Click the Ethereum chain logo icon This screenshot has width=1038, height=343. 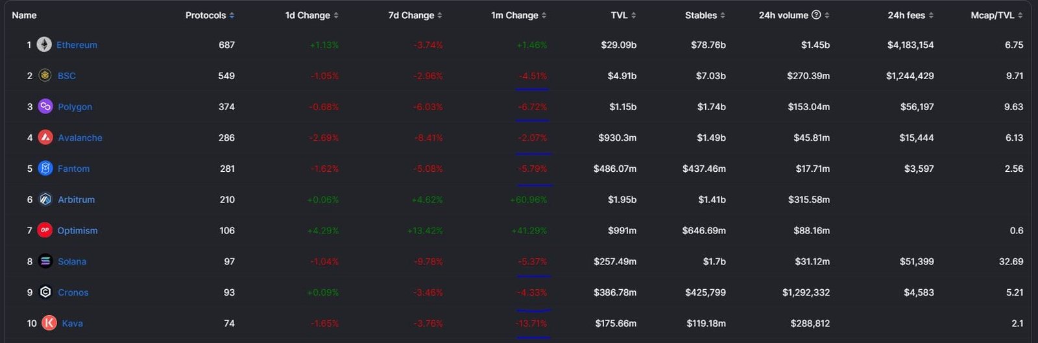pos(44,45)
